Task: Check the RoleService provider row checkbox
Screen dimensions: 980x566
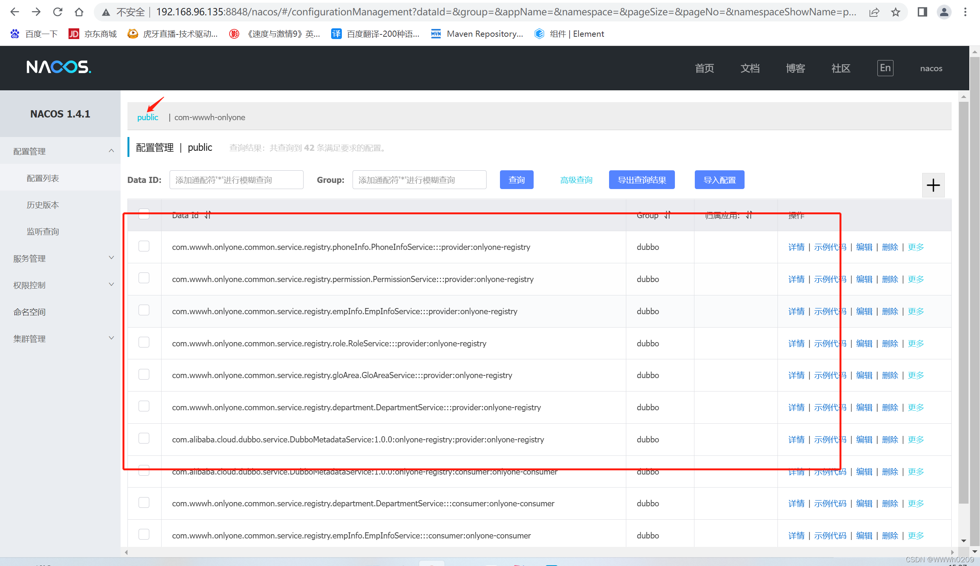Action: [144, 343]
